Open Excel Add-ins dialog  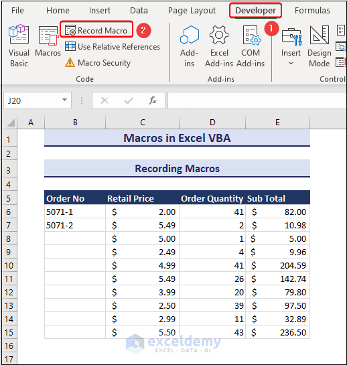(219, 46)
